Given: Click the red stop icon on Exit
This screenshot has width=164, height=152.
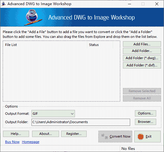Looking at the screenshot, I should click(141, 137).
